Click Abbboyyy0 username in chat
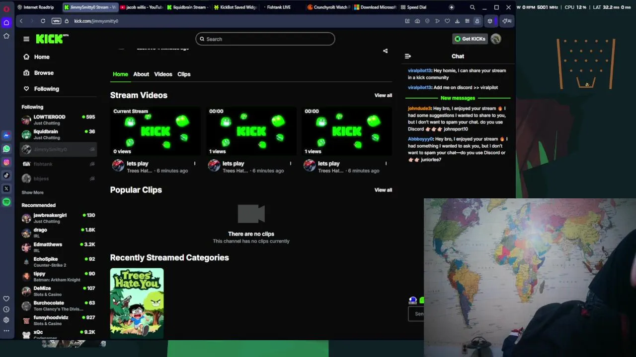Image resolution: width=636 pixels, height=357 pixels. click(x=420, y=139)
